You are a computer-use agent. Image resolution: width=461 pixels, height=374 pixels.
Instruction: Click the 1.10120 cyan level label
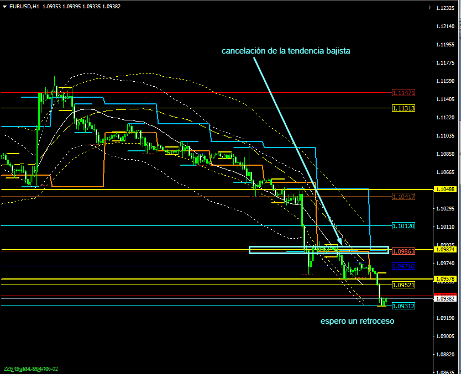[x=404, y=226]
